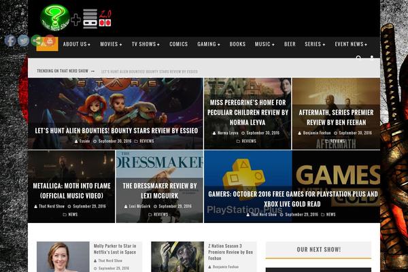Click Molly Parker article thumbnail photo
This screenshot has width=408, height=272.
coord(63,256)
